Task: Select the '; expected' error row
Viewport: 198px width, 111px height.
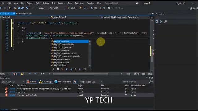Action: pos(77,92)
